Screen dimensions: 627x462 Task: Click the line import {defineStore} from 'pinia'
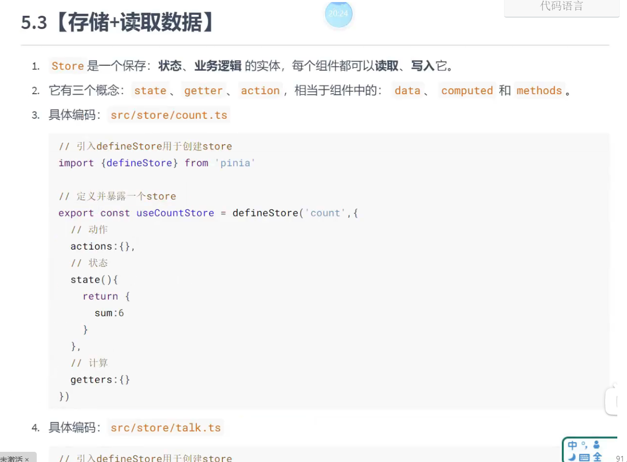tap(157, 163)
